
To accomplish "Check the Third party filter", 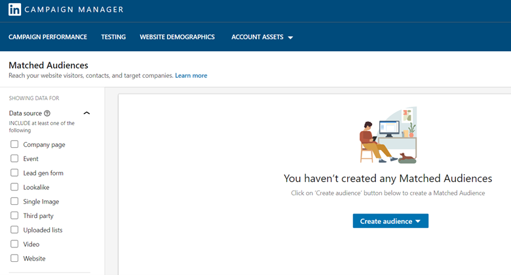I will tap(14, 215).
